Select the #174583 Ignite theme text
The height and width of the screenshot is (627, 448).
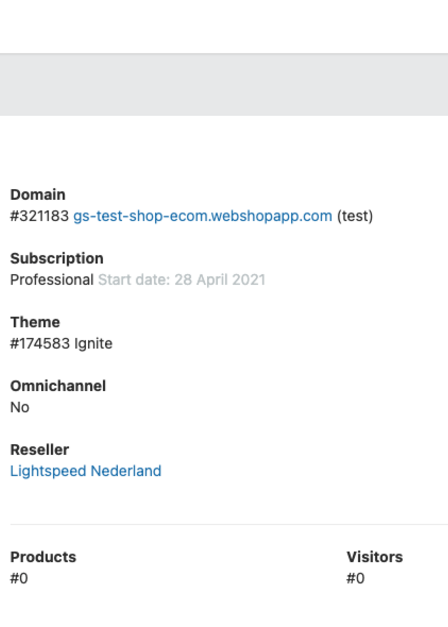61,343
